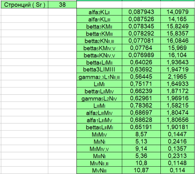Select the MIIINI label cell
The width and height of the screenshot is (195, 174).
pos(99,156)
